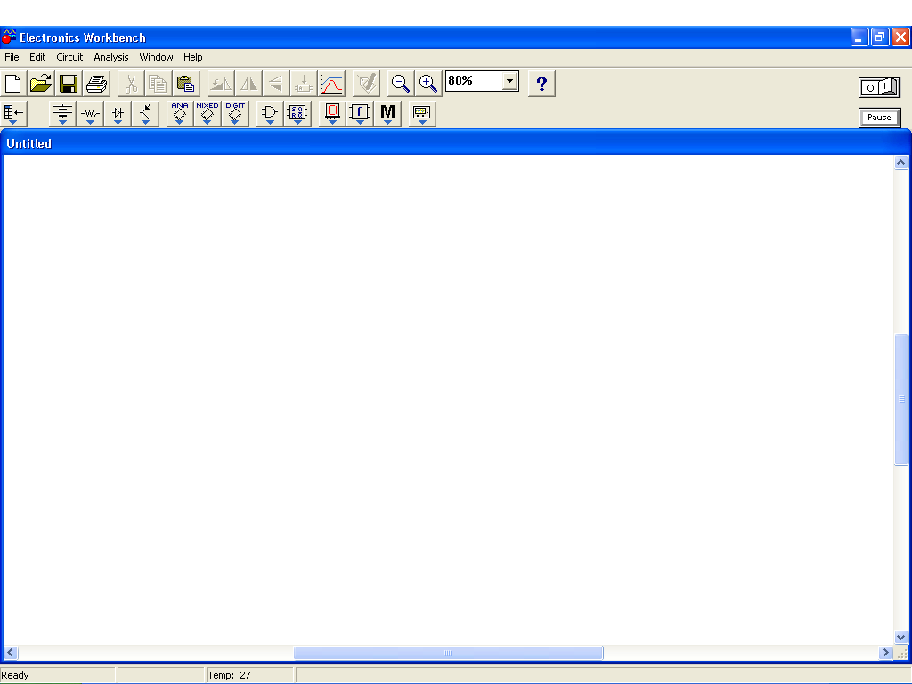912x684 pixels.
Task: Click the Untitled document title bar
Action: pos(455,143)
